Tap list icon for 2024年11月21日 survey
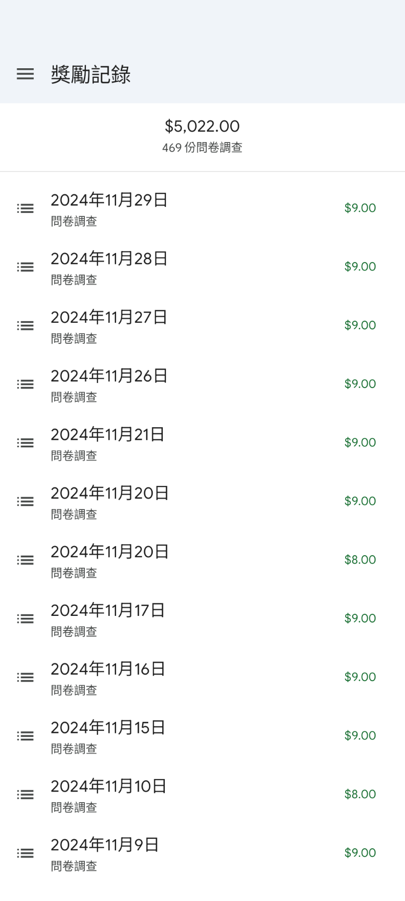 click(x=25, y=443)
